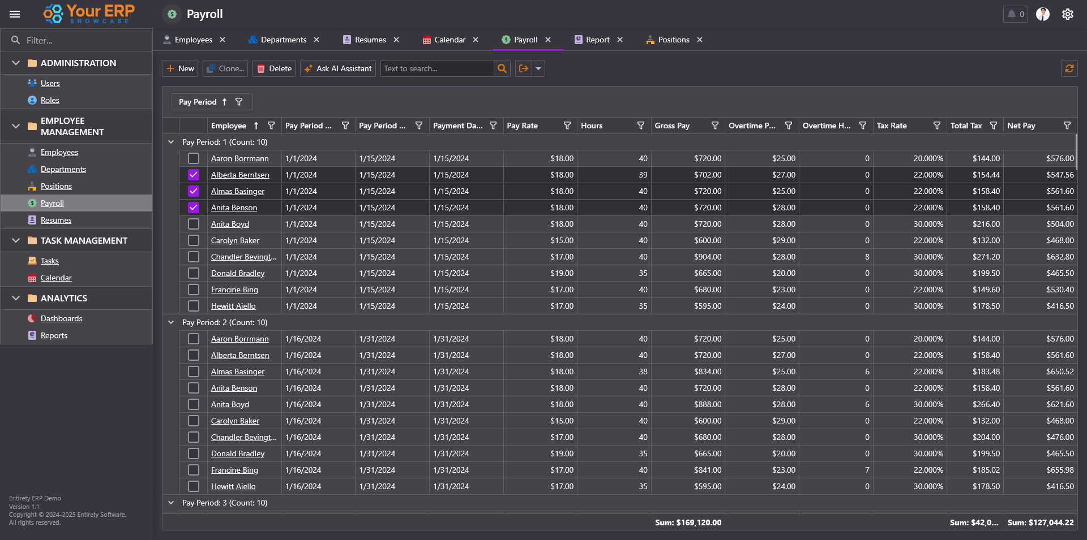1087x540 pixels.
Task: Click the filter icon on Hours column
Action: tap(640, 126)
